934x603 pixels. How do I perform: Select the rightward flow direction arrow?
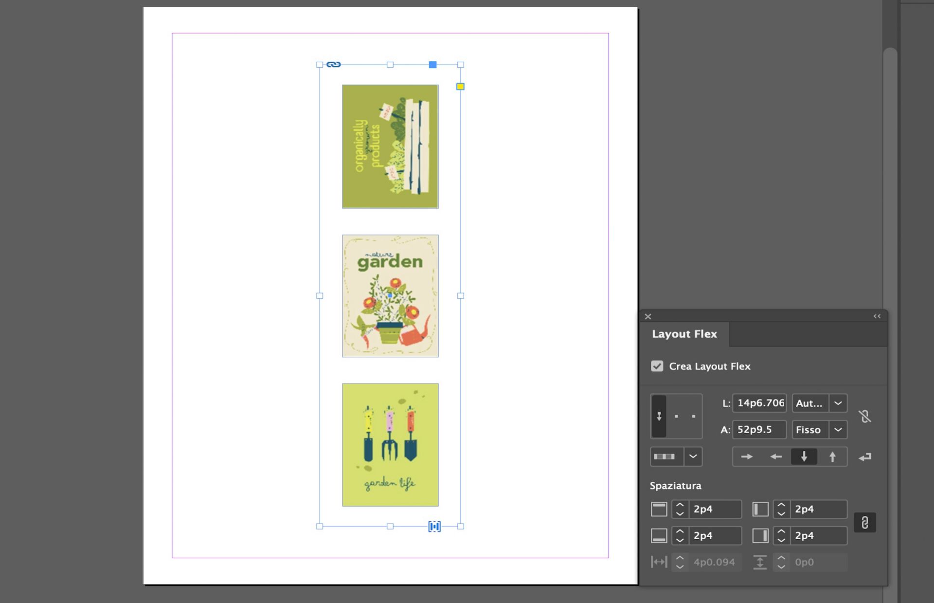click(746, 457)
